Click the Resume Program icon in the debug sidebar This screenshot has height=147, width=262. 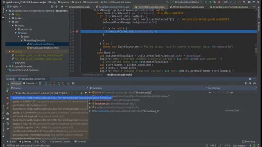pyautogui.click(x=7, y=89)
